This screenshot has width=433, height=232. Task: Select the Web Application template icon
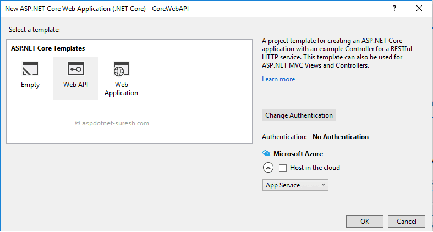(121, 69)
